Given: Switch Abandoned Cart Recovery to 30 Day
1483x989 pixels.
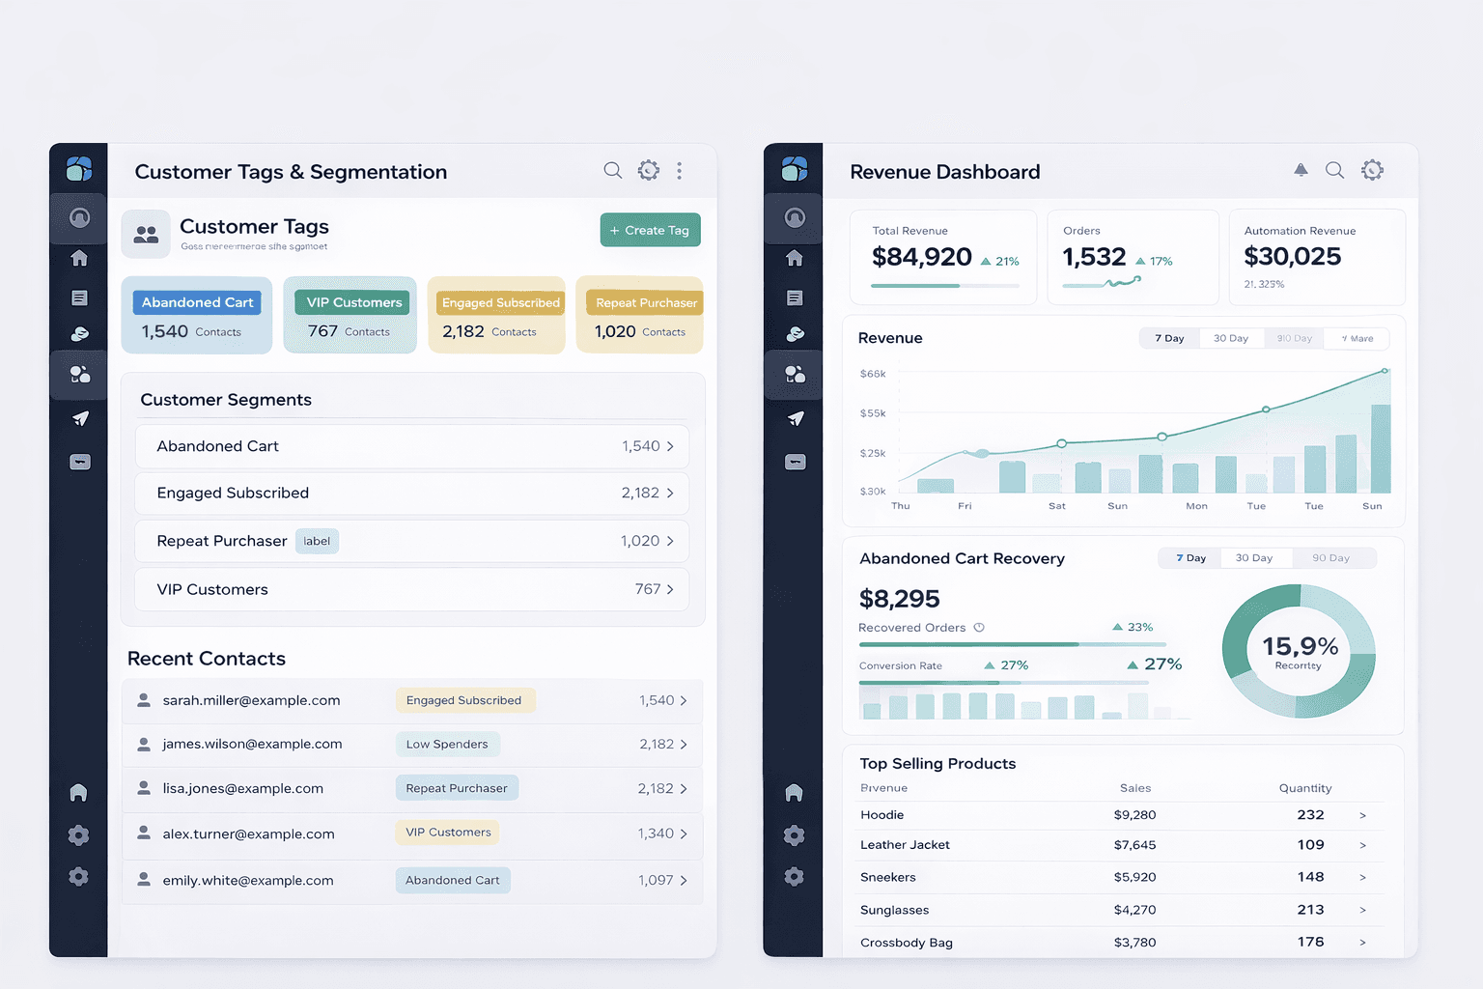Looking at the screenshot, I should [x=1255, y=557].
